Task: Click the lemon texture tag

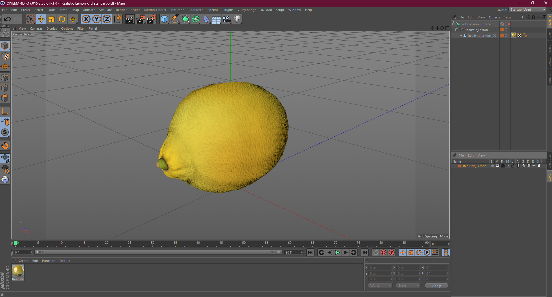Action: point(514,35)
